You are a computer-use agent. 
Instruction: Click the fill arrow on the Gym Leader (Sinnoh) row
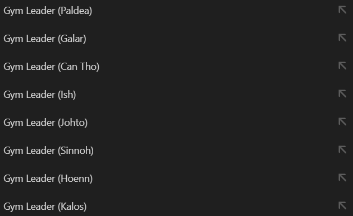pyautogui.click(x=342, y=150)
